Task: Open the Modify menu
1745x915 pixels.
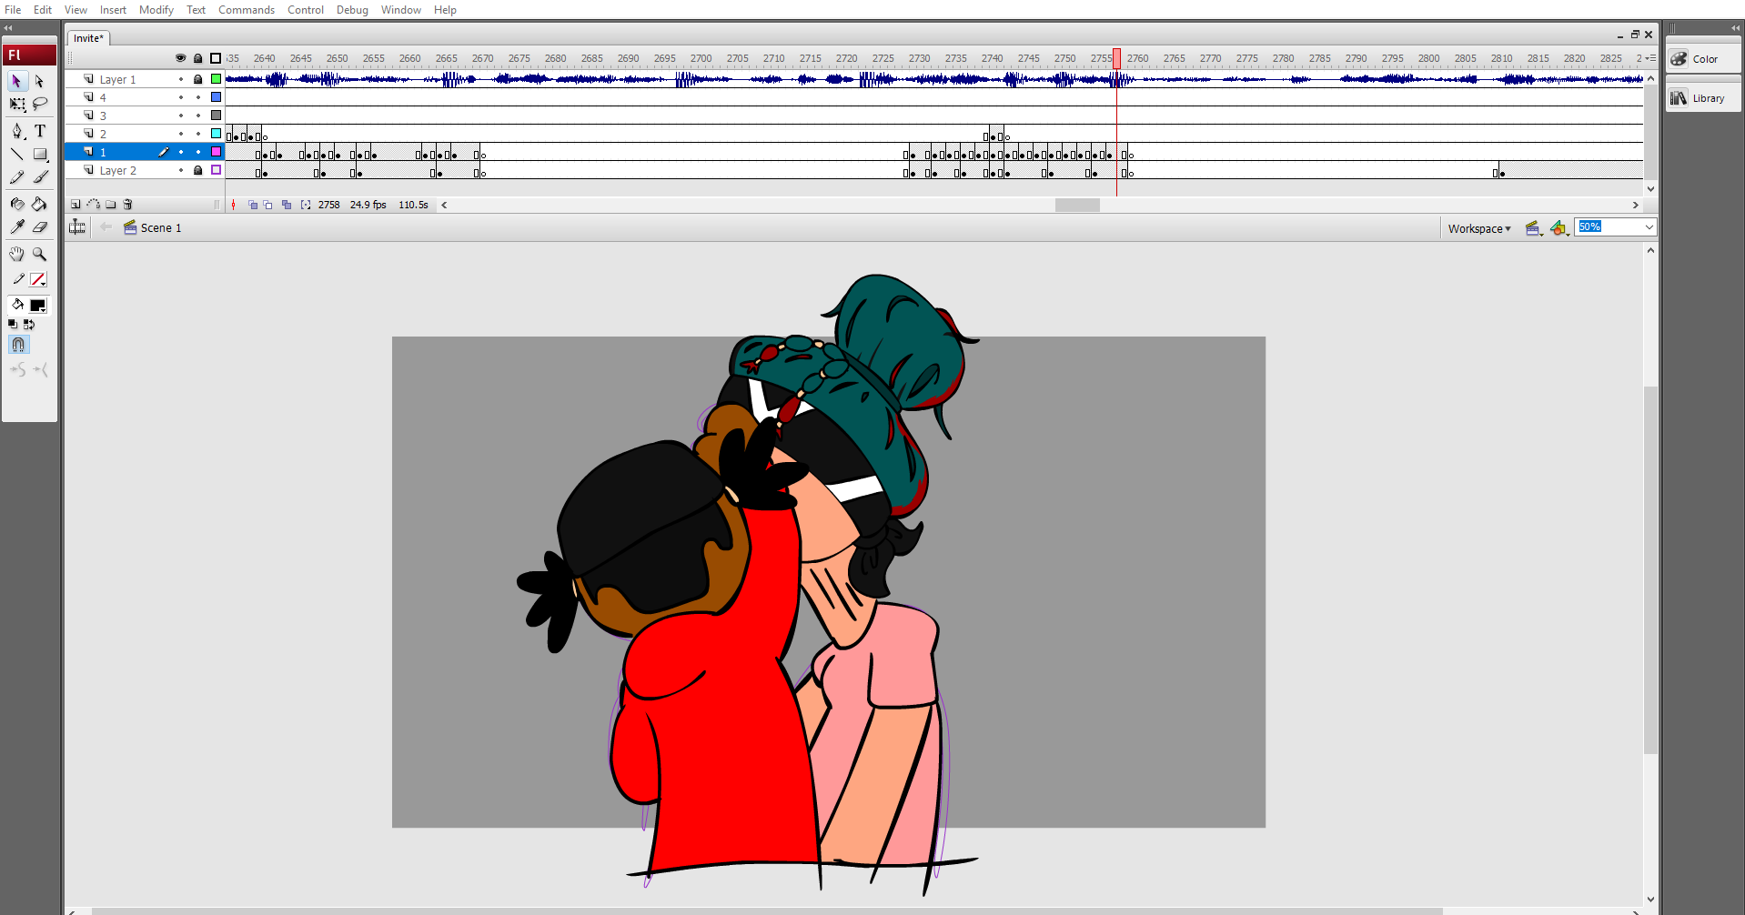Action: click(x=156, y=10)
